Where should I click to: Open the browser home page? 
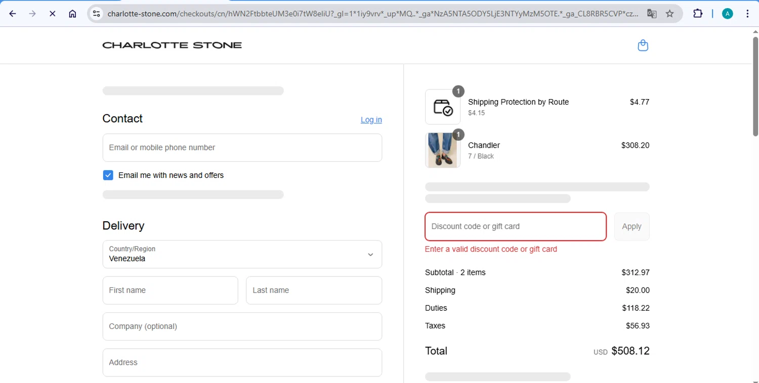72,14
